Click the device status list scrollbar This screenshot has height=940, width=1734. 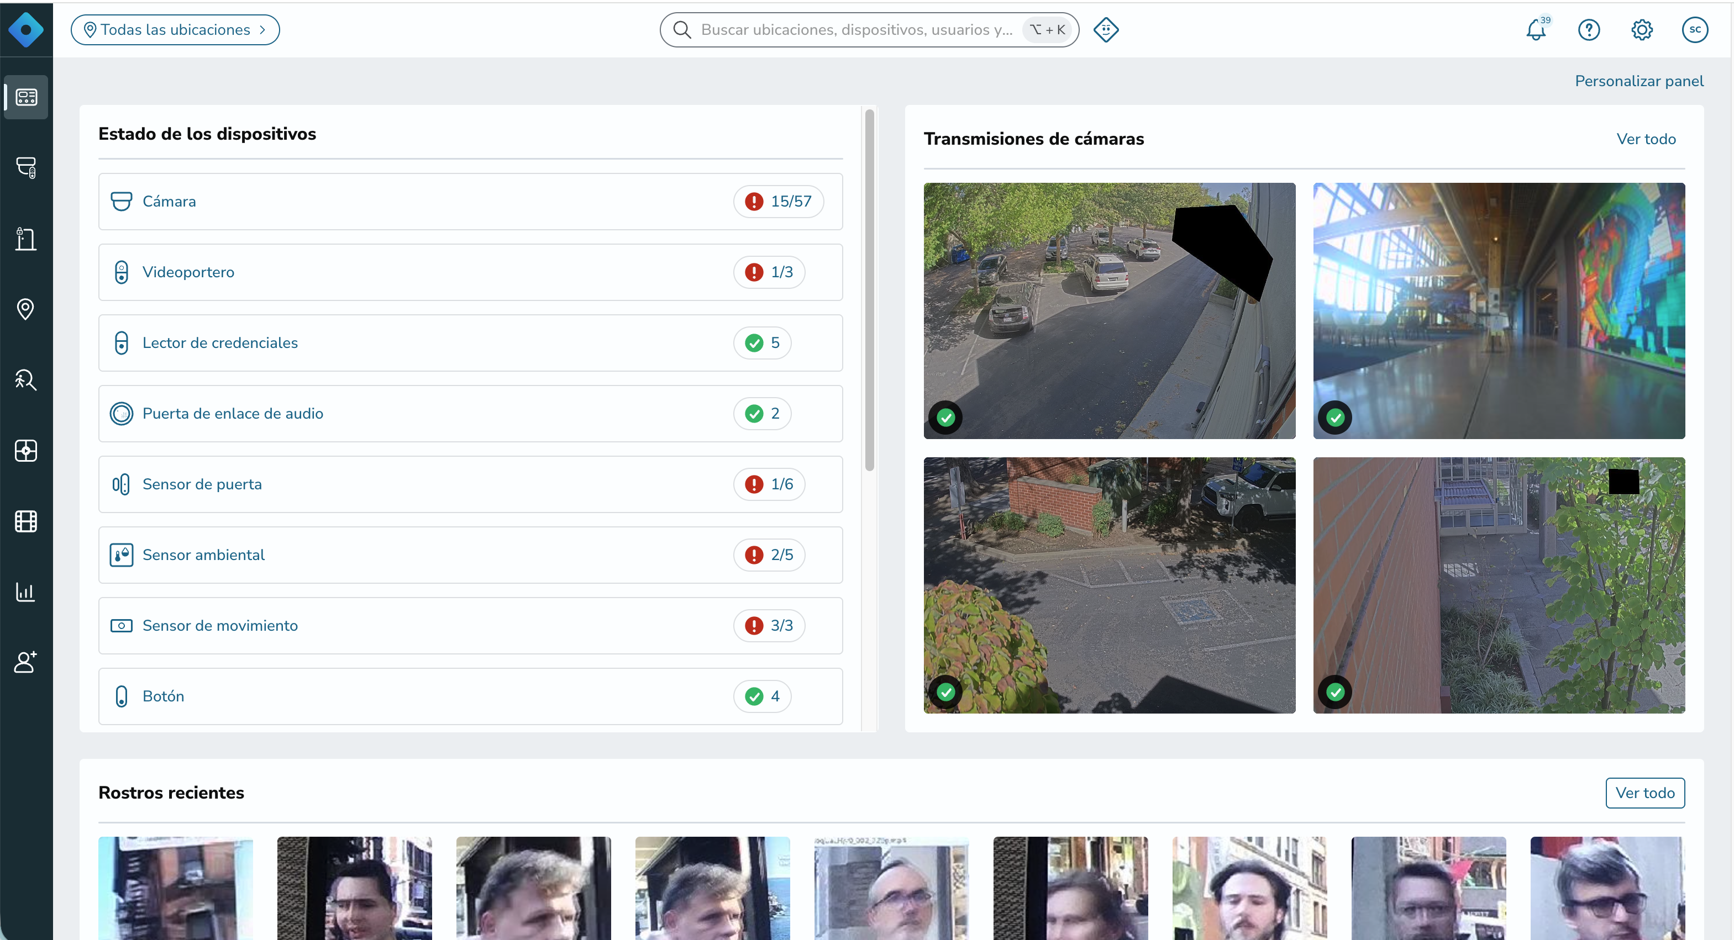[870, 289]
